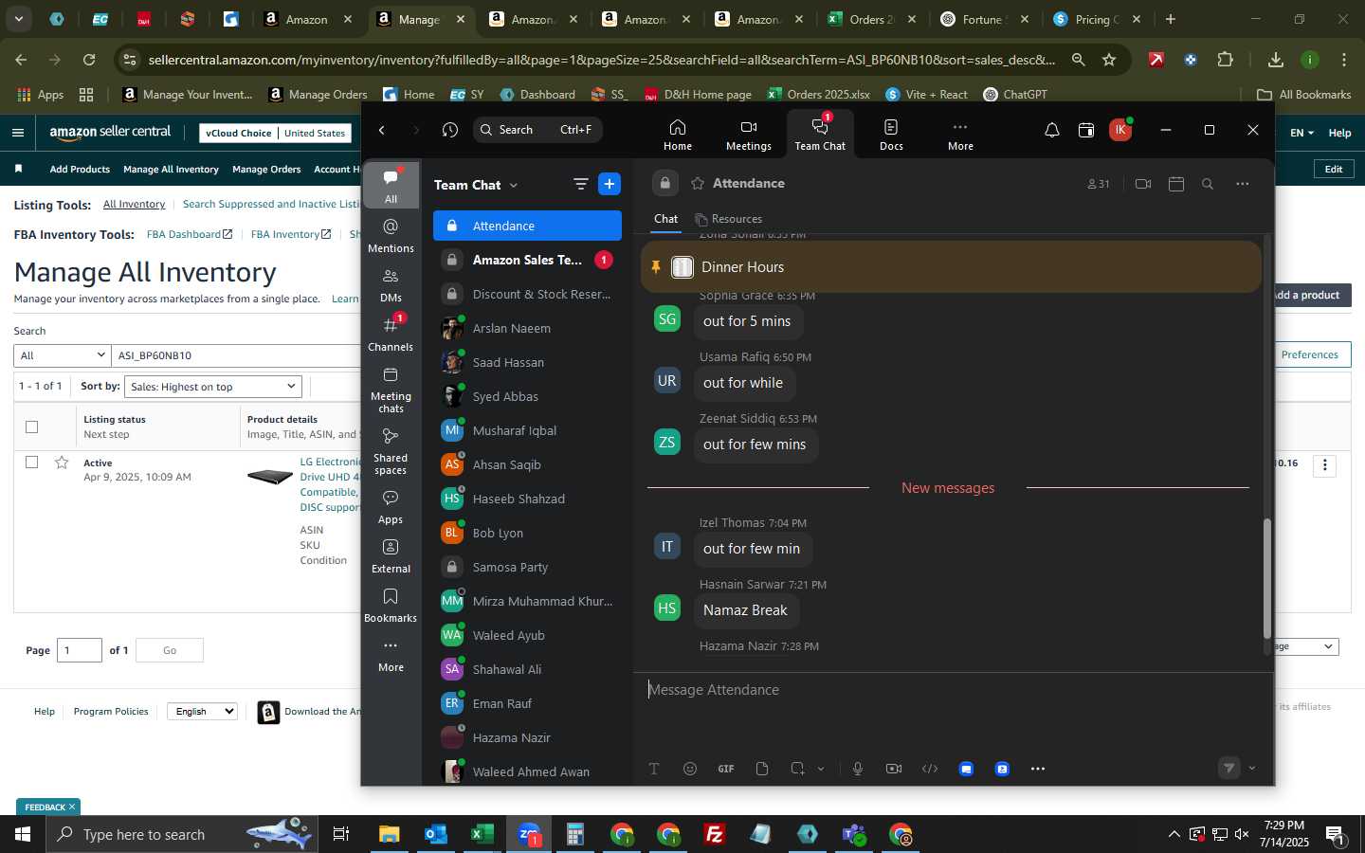Open Attendance members count
The image size is (1365, 853).
1099,184
